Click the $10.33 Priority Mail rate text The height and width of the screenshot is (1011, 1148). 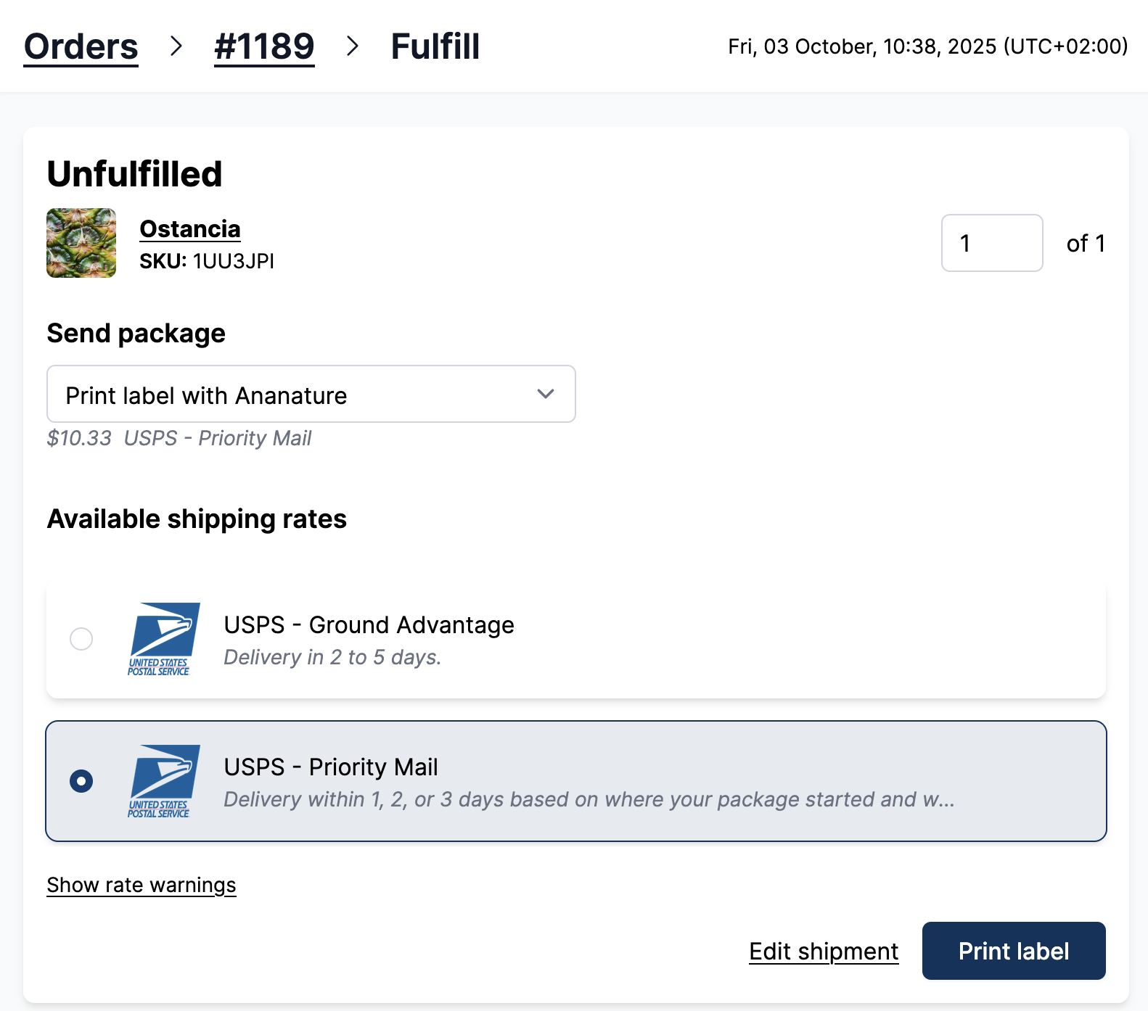[x=179, y=437]
